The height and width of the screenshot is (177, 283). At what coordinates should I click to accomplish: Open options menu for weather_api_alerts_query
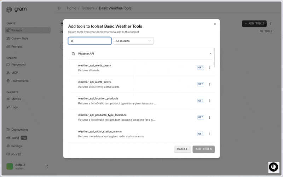[x=209, y=68]
